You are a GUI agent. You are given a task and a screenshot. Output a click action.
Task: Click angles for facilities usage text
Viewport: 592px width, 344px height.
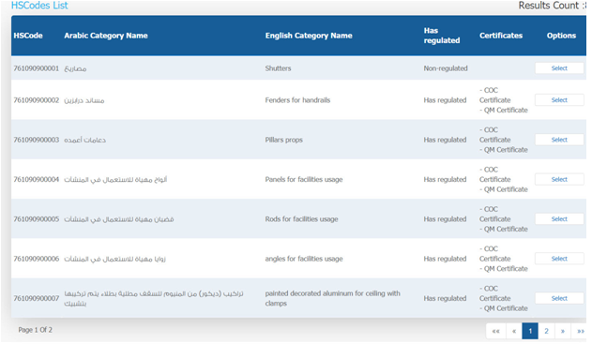[x=304, y=259]
